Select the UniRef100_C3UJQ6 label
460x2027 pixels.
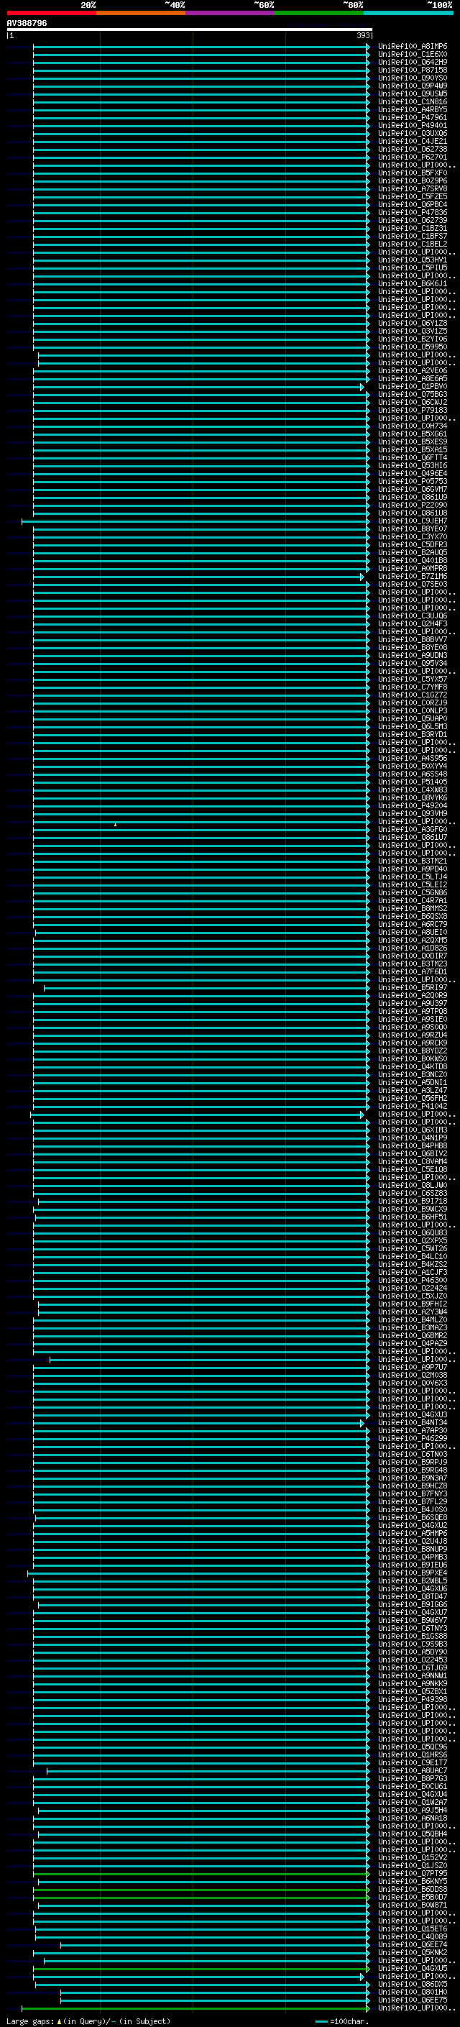click(413, 616)
